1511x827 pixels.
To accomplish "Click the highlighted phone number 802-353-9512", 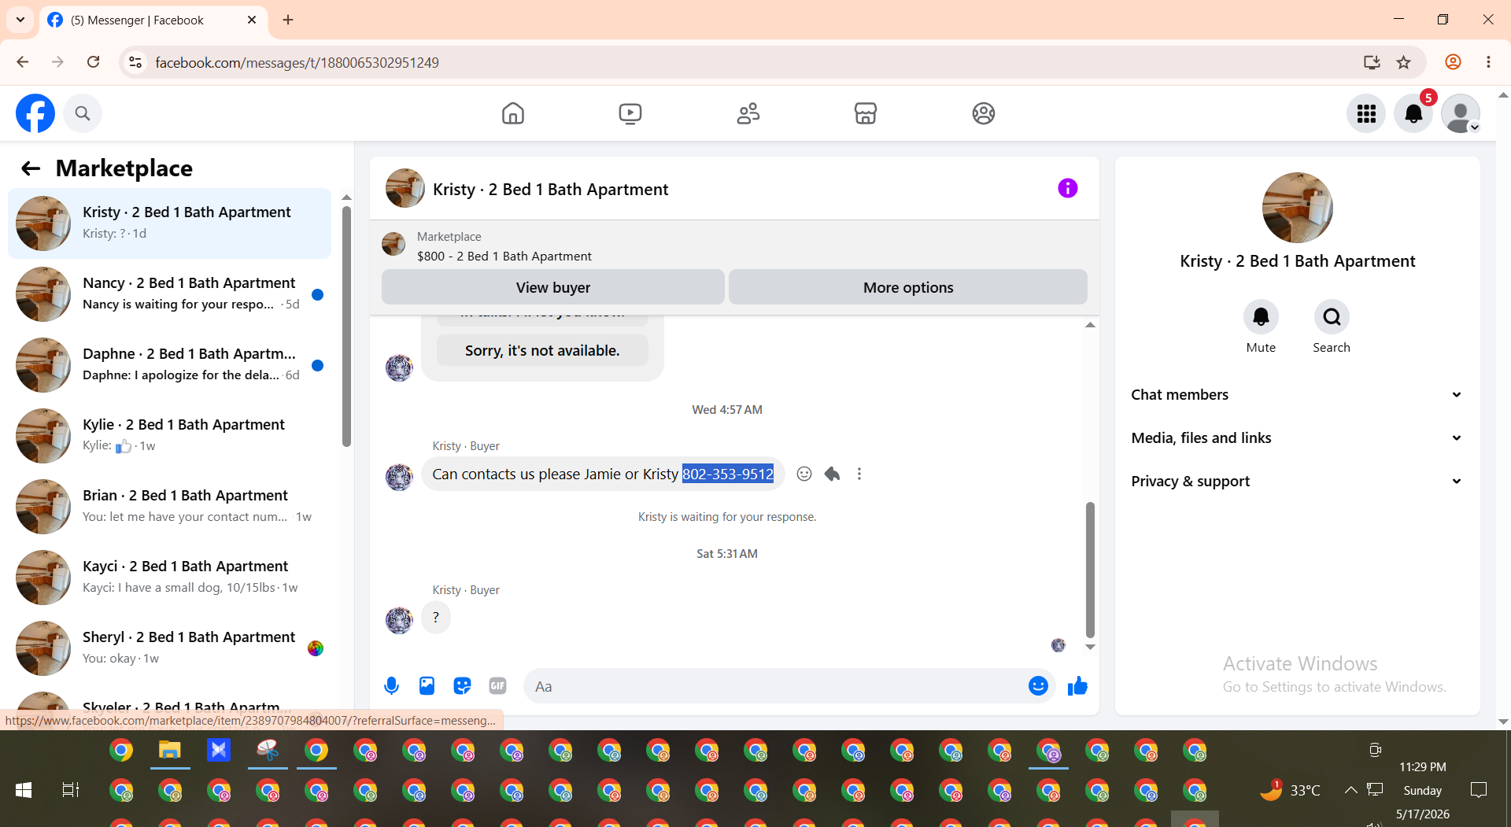I will [x=728, y=474].
